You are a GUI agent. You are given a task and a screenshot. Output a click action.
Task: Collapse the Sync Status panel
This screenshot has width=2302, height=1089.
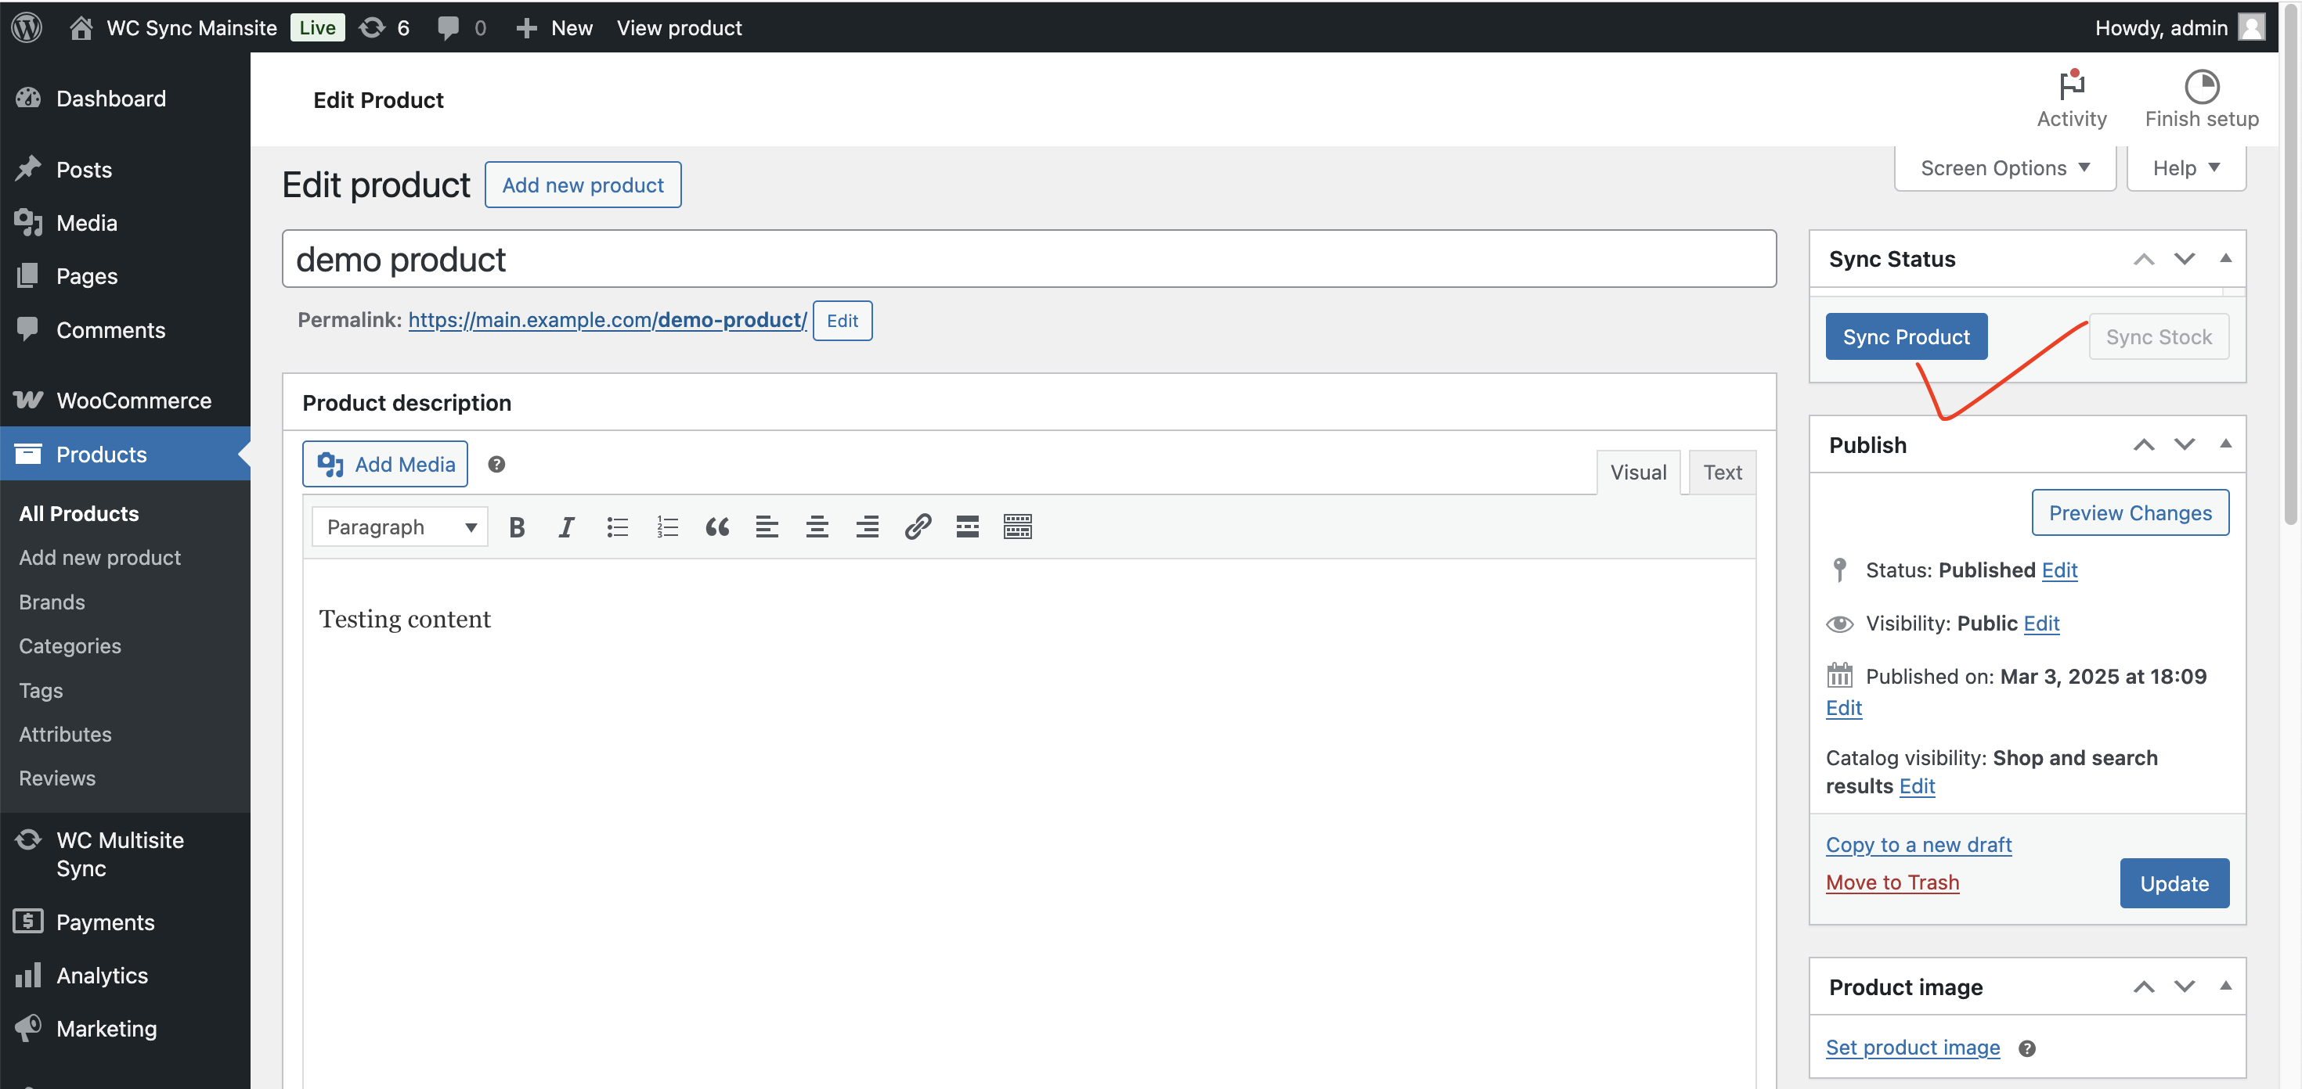pos(2225,258)
